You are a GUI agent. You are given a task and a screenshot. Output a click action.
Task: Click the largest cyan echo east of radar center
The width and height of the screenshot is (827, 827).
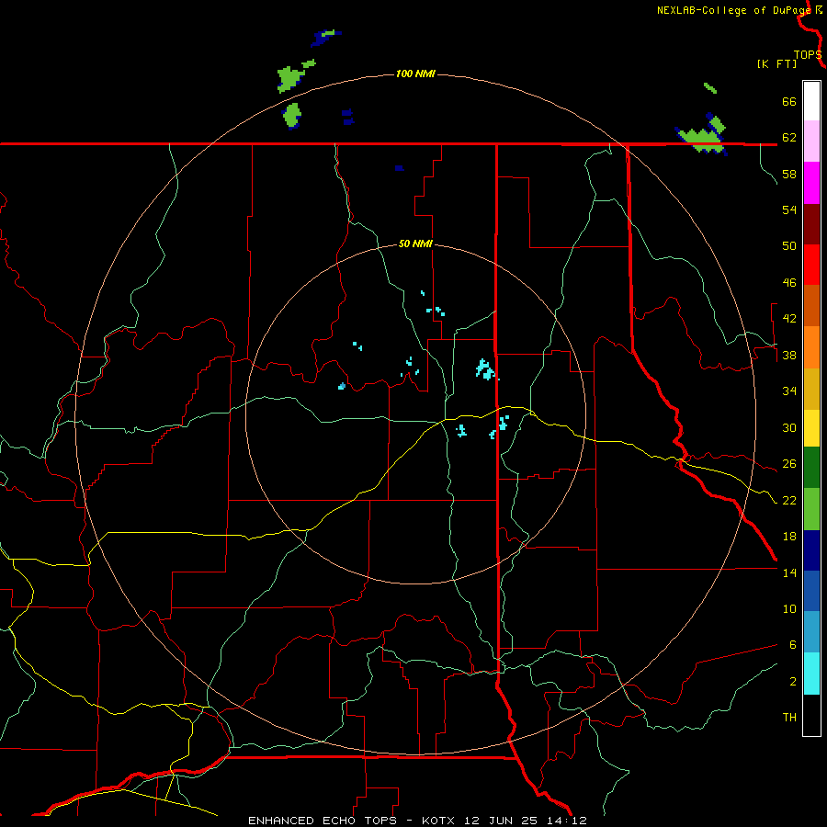[x=484, y=368]
